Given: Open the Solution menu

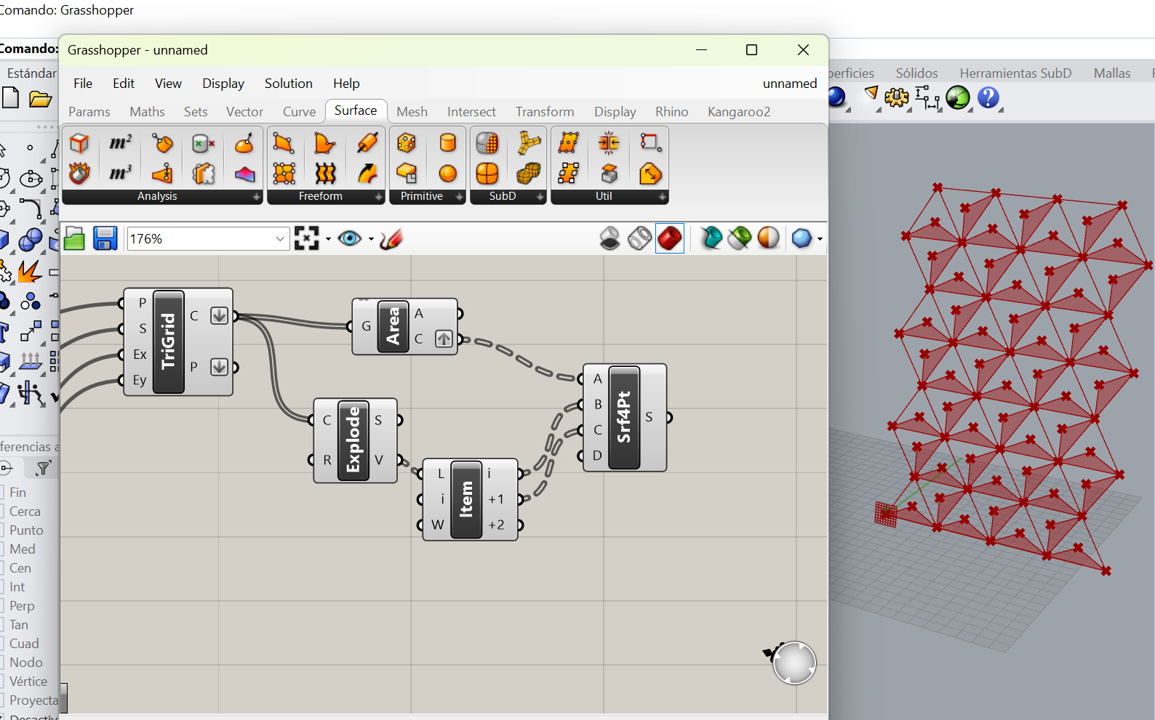Looking at the screenshot, I should [288, 84].
